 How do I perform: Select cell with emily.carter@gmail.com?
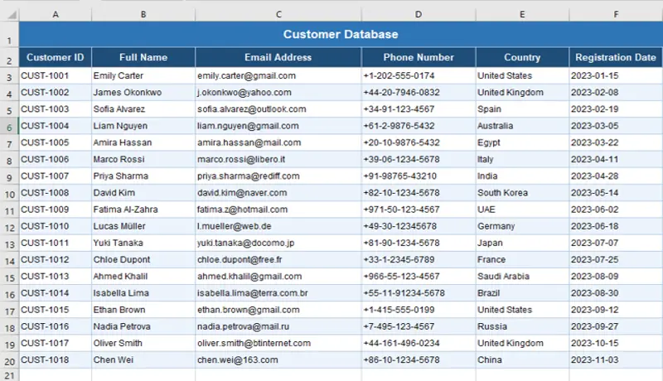click(x=278, y=76)
